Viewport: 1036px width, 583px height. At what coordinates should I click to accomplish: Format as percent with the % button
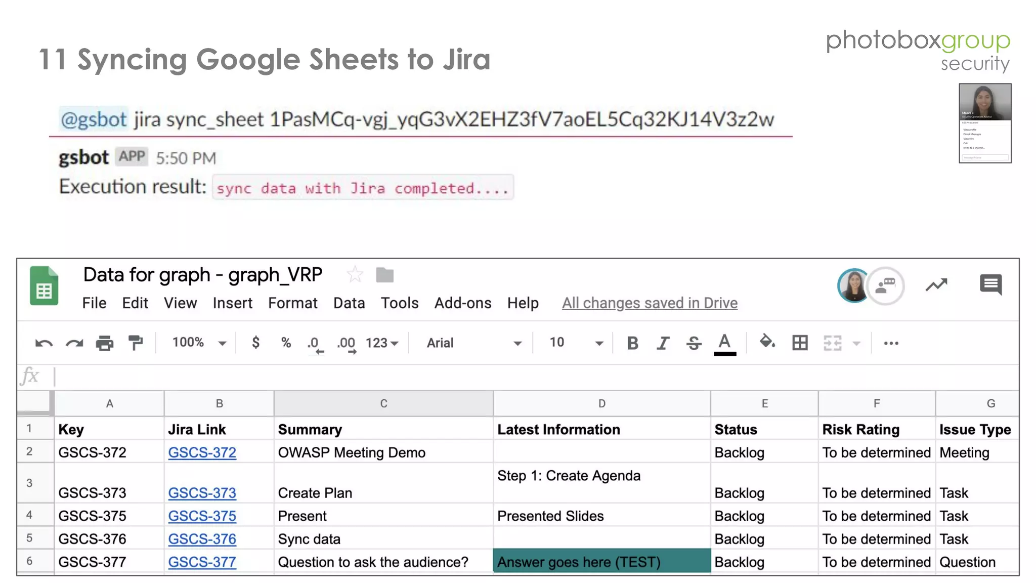[286, 343]
